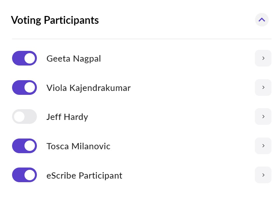Image resolution: width=279 pixels, height=205 pixels.
Task: Open details arrow for eScribe Participant
Action: pyautogui.click(x=263, y=175)
